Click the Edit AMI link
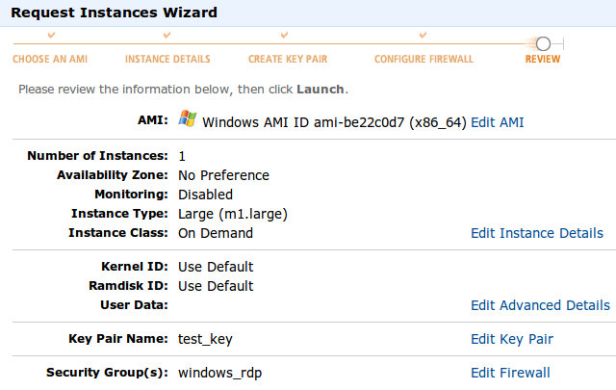616x390 pixels. (x=498, y=122)
